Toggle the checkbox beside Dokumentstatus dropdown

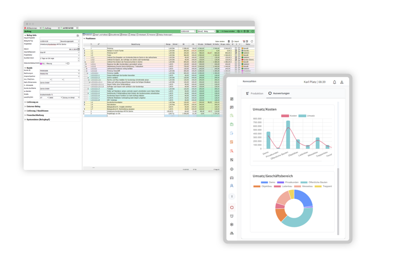point(68,63)
